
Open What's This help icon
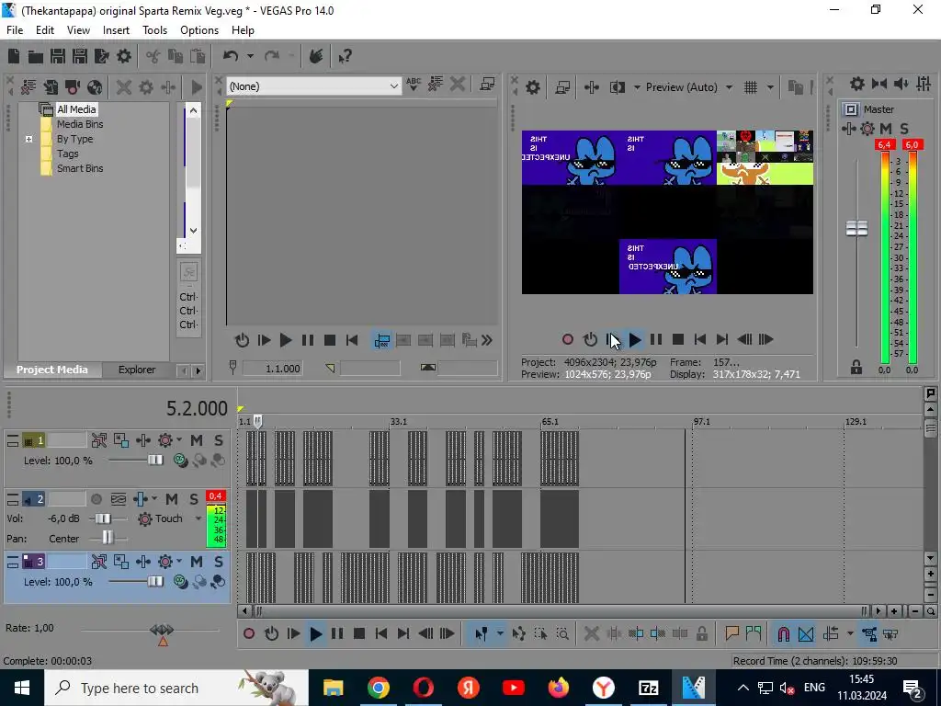click(x=346, y=56)
